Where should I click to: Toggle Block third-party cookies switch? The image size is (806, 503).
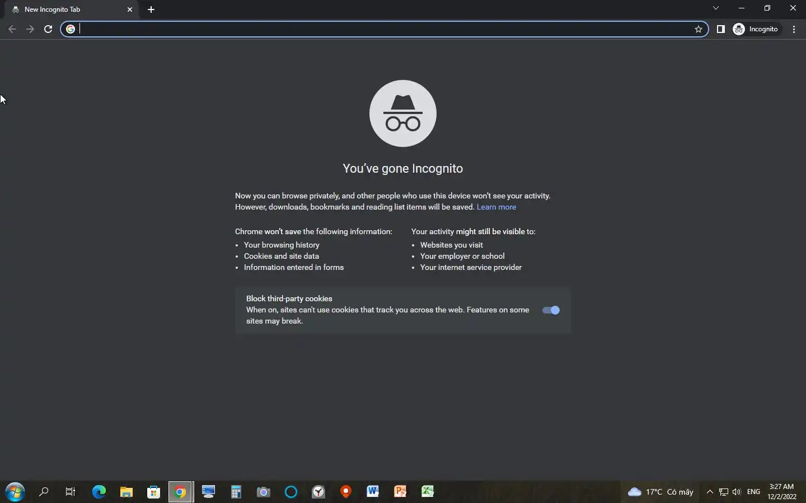coord(551,310)
